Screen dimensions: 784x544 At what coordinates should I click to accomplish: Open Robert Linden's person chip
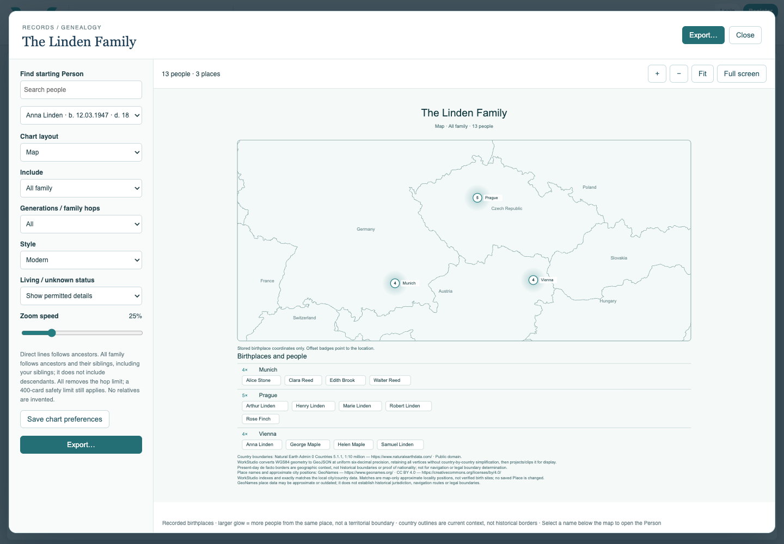tap(408, 406)
